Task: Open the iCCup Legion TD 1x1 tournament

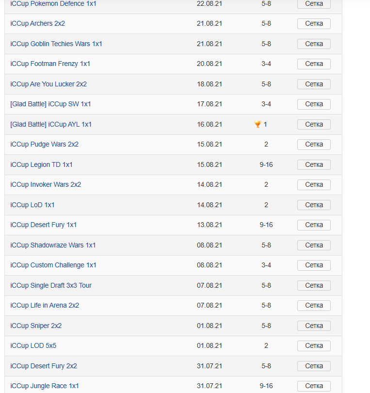Action: (x=42, y=164)
